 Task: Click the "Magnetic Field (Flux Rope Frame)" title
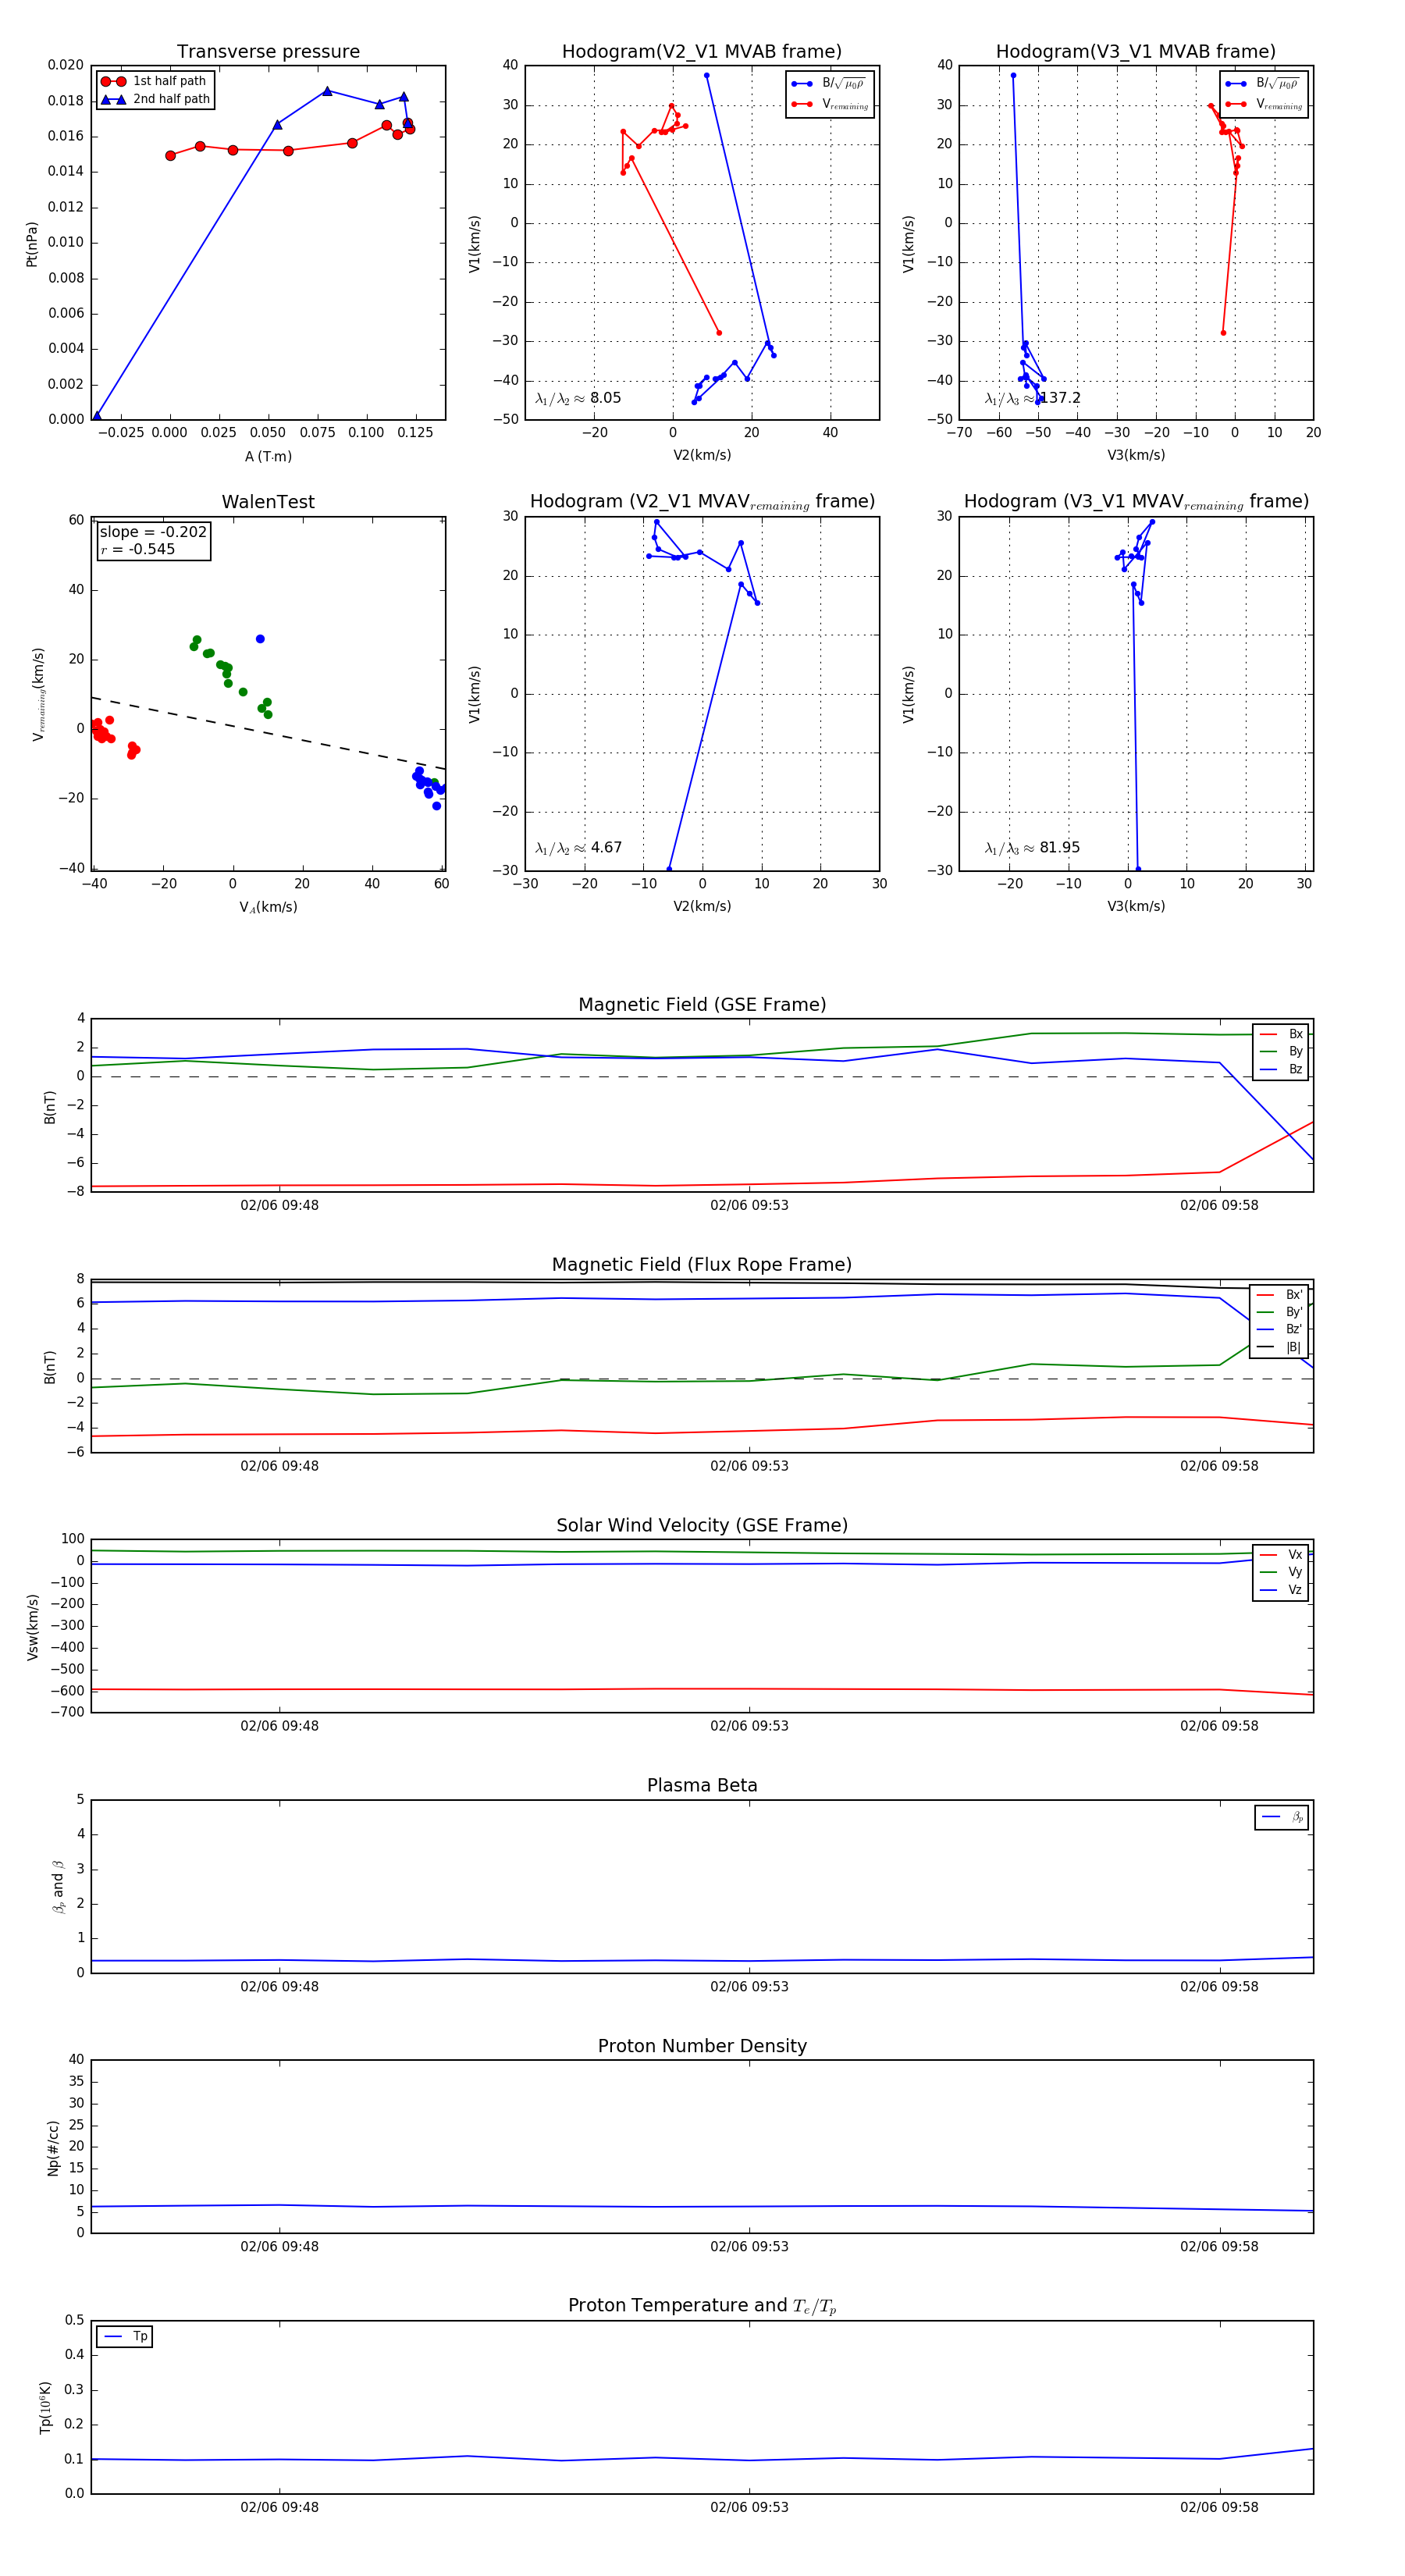pyautogui.click(x=702, y=1265)
